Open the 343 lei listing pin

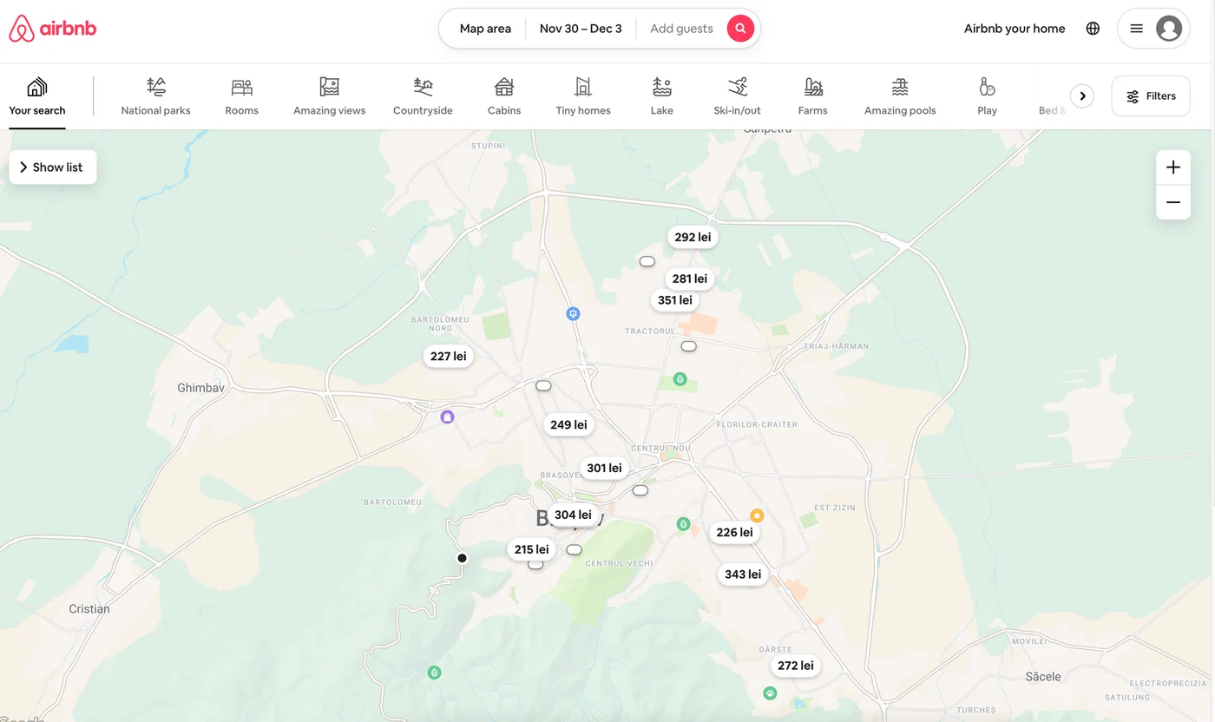[x=743, y=574]
